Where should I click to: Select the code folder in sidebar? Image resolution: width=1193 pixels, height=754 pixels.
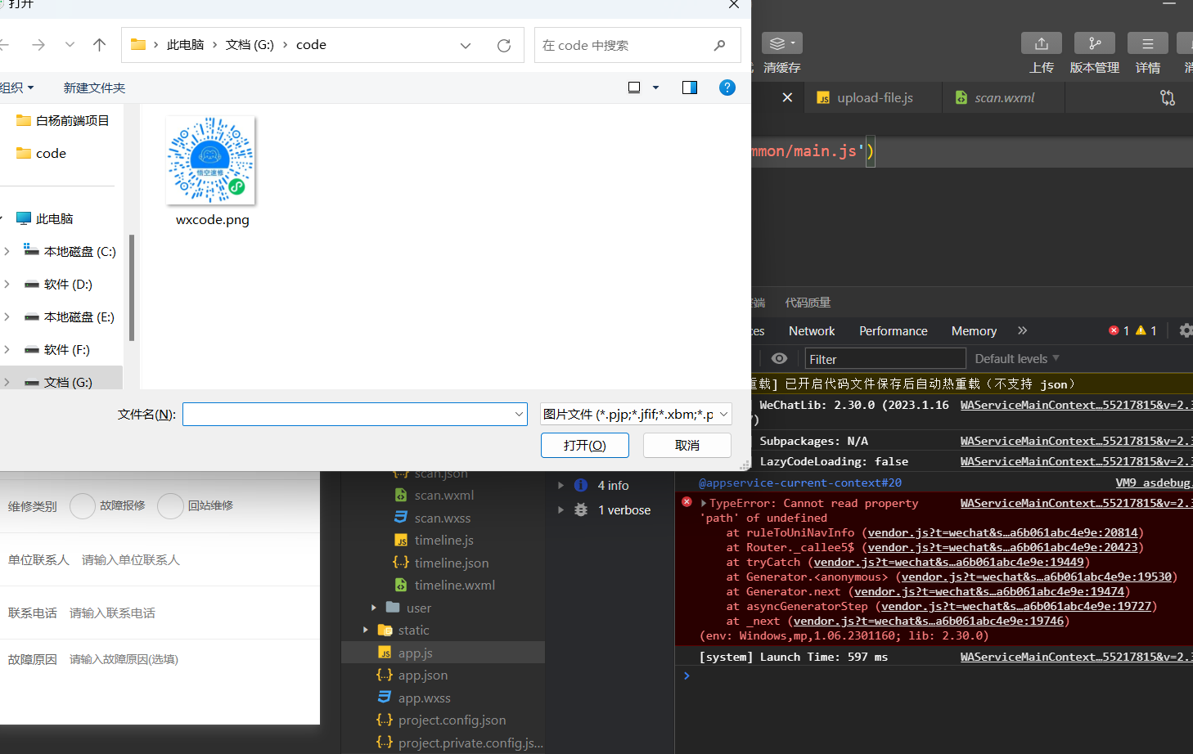coord(42,153)
